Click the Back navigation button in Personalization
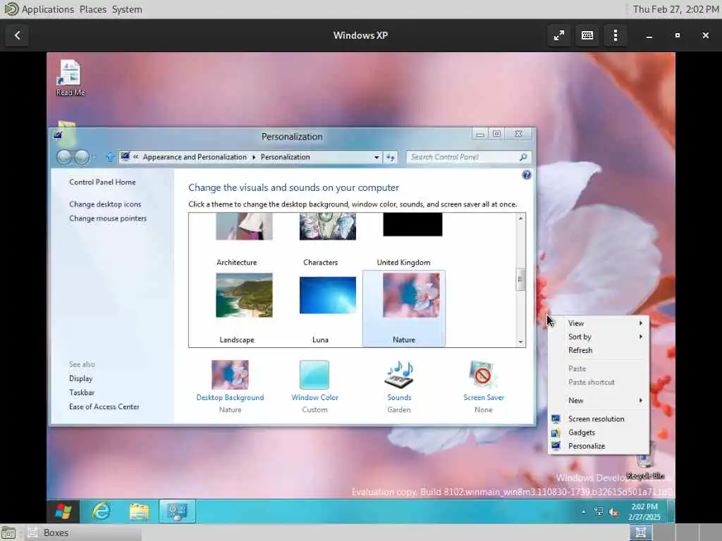The height and width of the screenshot is (541, 722). [x=64, y=157]
